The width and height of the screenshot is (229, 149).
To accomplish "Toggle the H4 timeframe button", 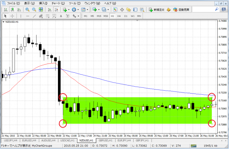I will (x=119, y=16).
